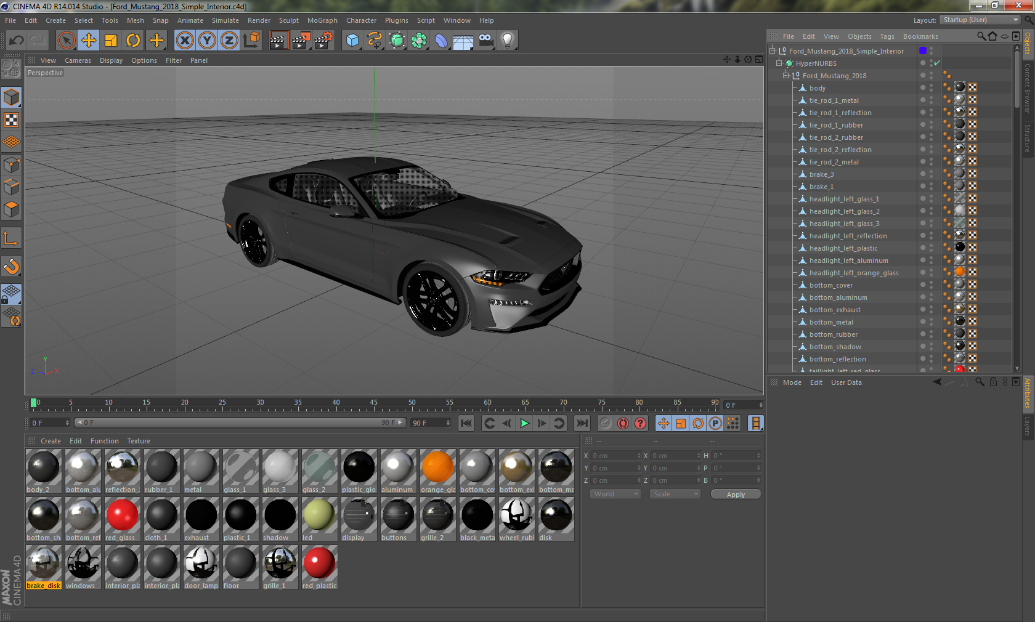The height and width of the screenshot is (622, 1035).
Task: Select the headlight_left_plastic object row
Action: click(x=843, y=248)
